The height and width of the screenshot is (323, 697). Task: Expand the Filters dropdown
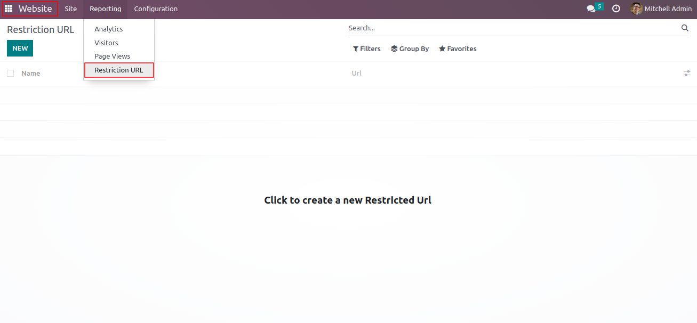click(367, 49)
